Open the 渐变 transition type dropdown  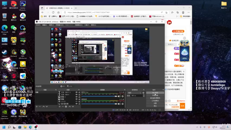[x=134, y=93]
